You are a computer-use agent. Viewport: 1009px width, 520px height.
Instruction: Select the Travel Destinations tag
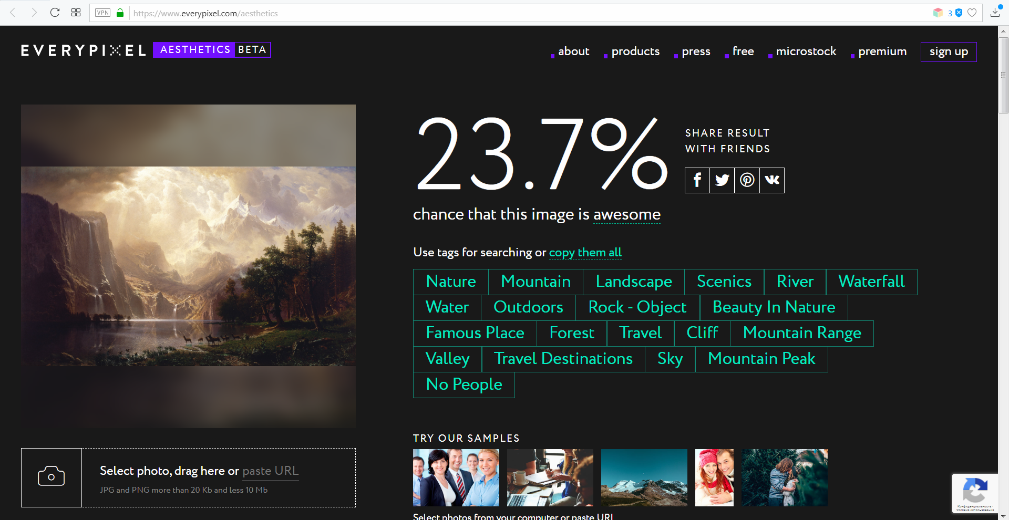[x=563, y=359]
